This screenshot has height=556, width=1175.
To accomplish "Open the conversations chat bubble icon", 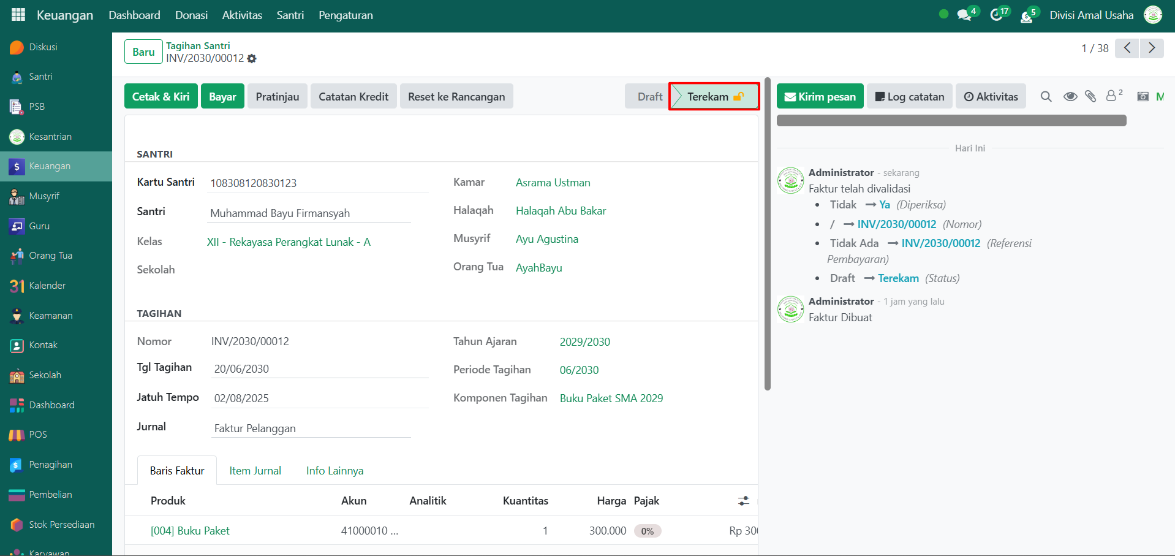I will [964, 15].
